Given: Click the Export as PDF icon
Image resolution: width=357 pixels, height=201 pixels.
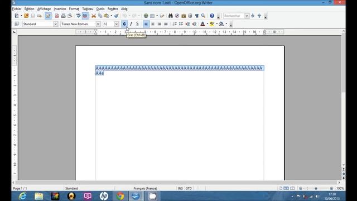Looking at the screenshot, I should point(57,16).
